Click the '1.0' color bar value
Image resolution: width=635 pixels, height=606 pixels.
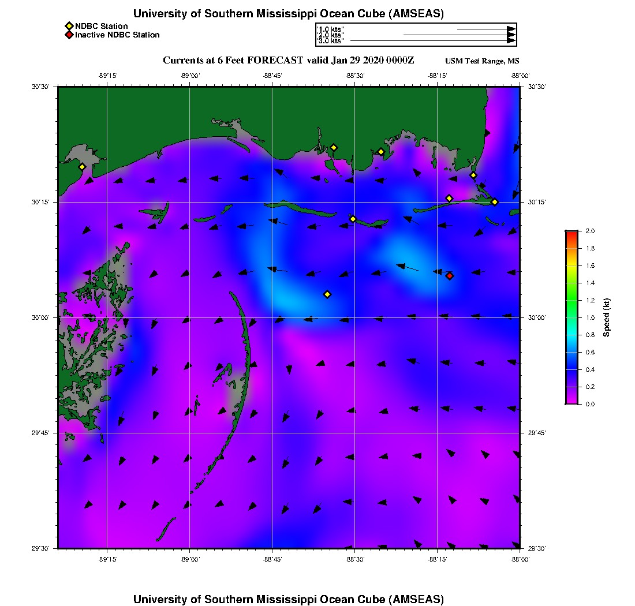pos(590,318)
